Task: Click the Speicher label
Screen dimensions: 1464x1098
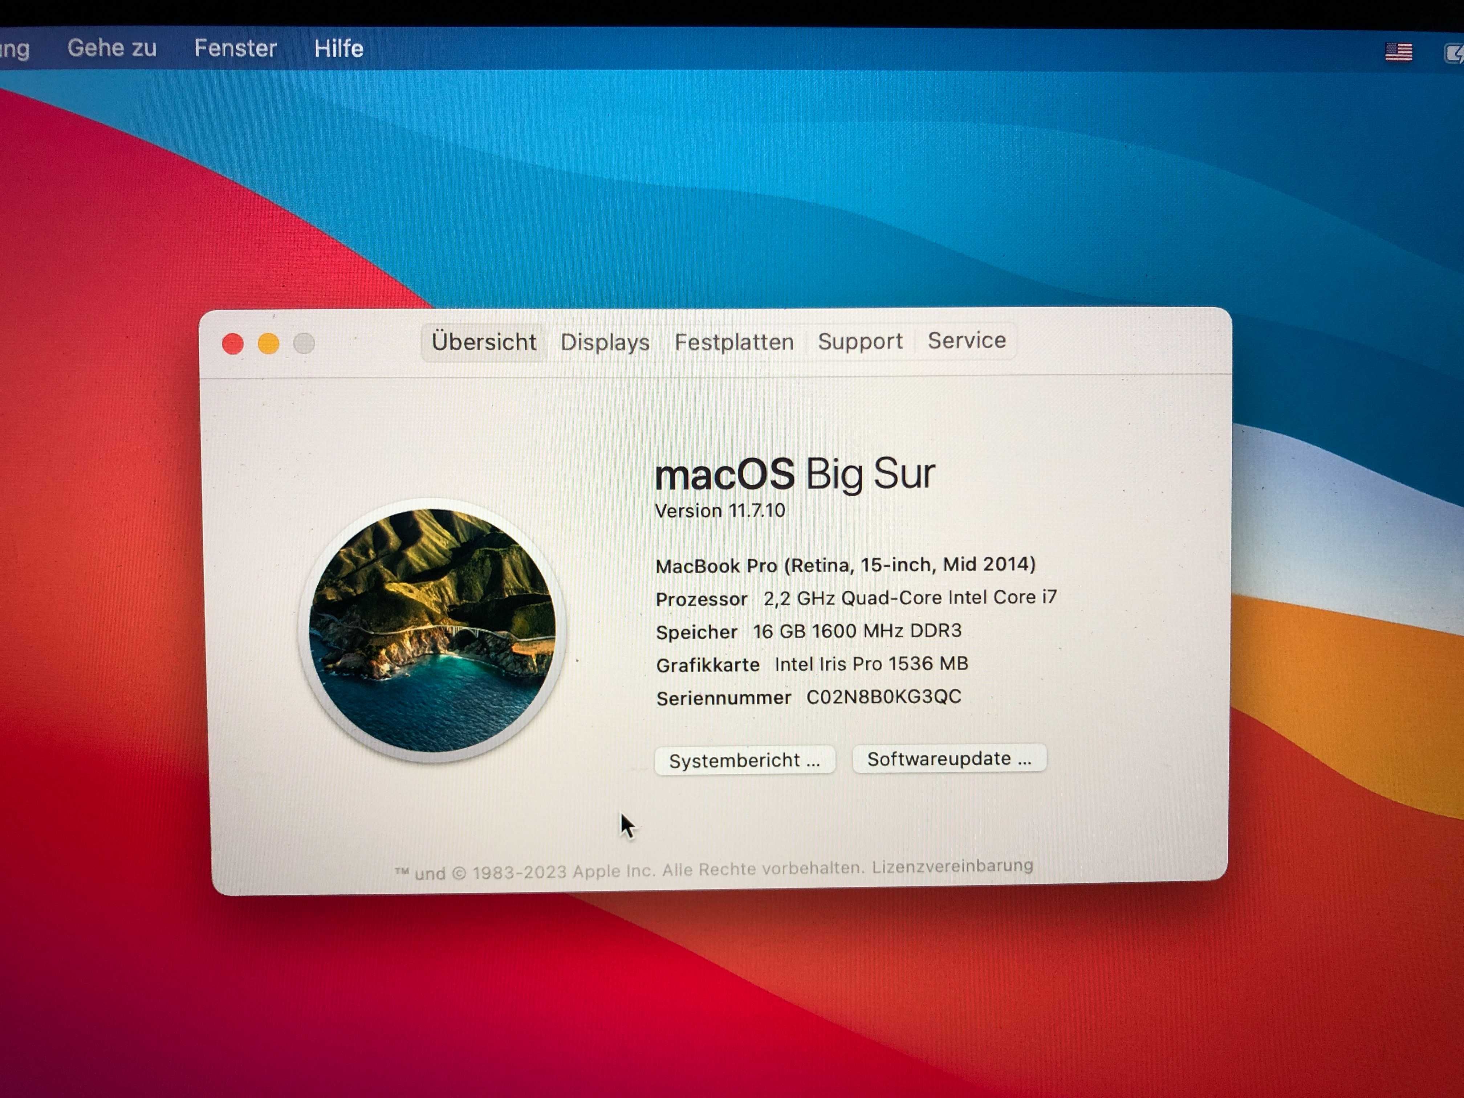Action: (x=696, y=632)
